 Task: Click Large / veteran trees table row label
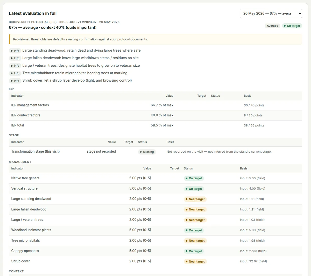(x=27, y=220)
